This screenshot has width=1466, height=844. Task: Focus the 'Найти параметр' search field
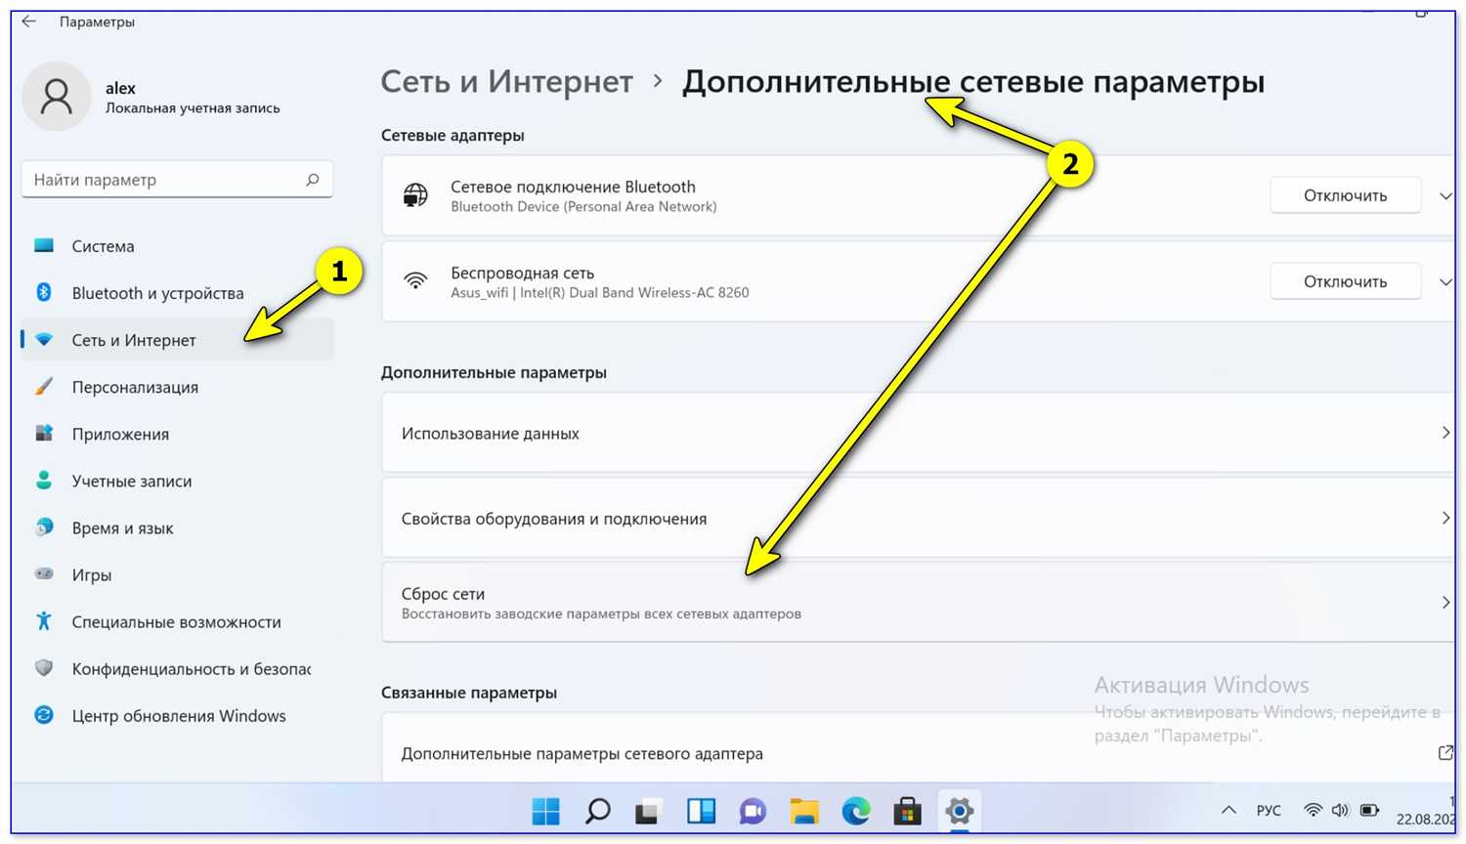[x=177, y=180]
